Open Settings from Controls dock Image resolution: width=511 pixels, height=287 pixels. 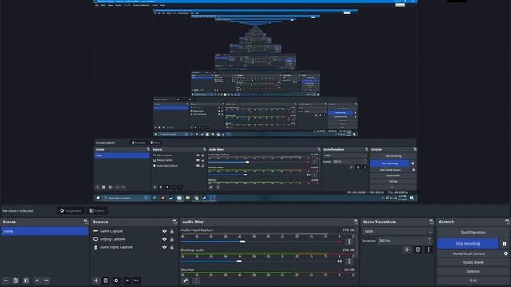click(473, 271)
